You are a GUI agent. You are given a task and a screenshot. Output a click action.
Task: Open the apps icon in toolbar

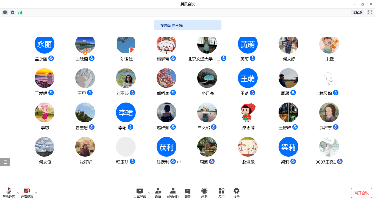[x=221, y=193]
